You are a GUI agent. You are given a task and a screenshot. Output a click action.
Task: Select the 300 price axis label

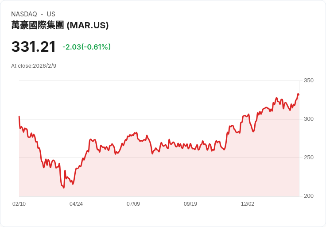tap(309, 119)
